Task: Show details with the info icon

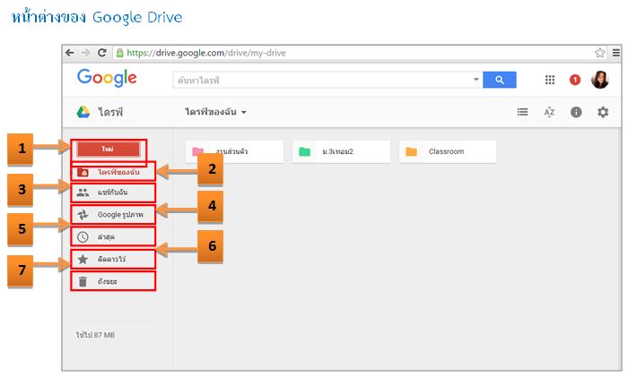Action: click(576, 112)
